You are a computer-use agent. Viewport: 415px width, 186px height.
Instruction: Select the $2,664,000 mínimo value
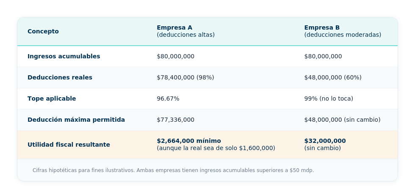click(189, 141)
